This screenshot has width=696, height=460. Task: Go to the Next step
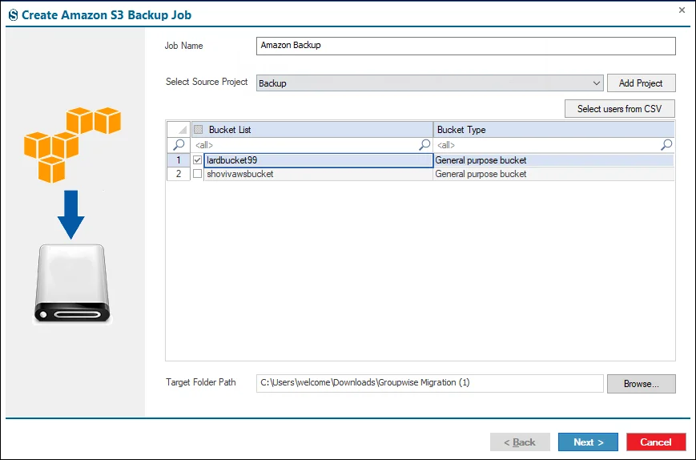[x=588, y=442]
